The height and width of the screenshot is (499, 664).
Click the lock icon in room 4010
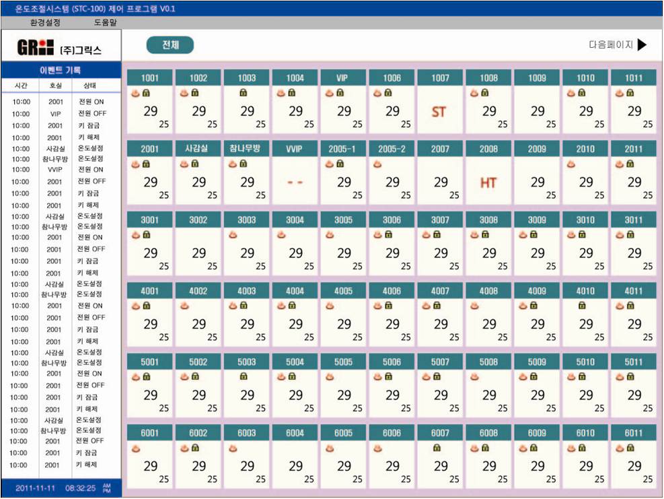pyautogui.click(x=582, y=306)
